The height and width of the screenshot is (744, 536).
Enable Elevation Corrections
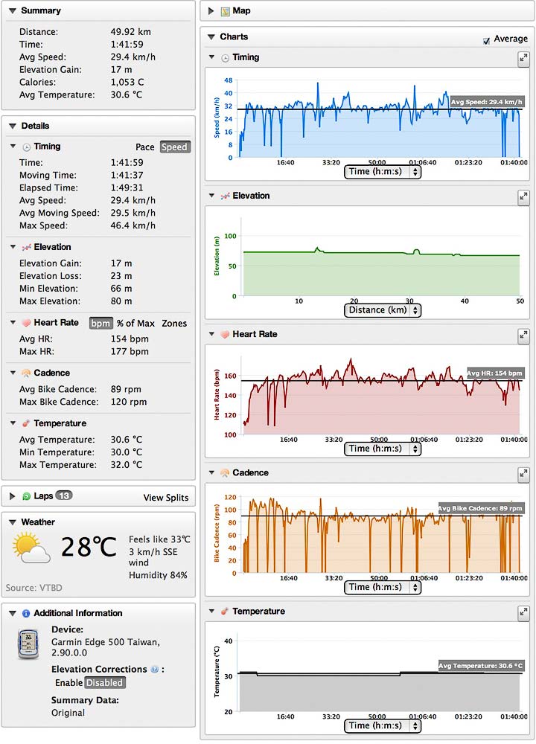(x=68, y=682)
